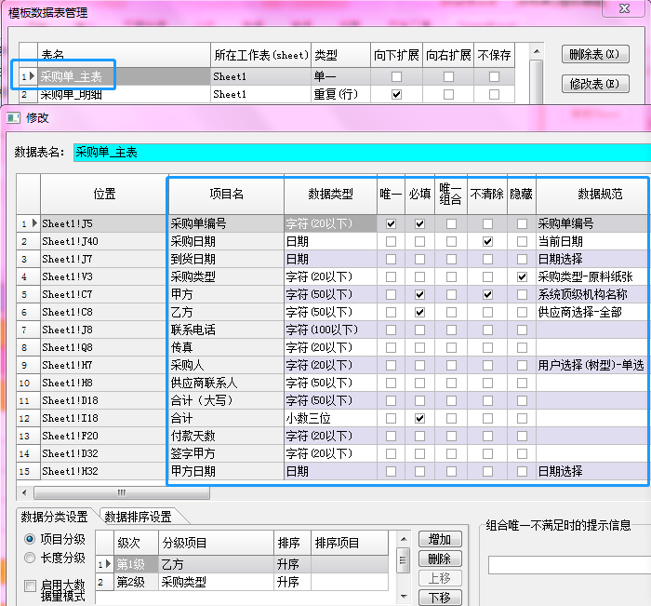Uncheck 必填 for 甲方 row

419,295
